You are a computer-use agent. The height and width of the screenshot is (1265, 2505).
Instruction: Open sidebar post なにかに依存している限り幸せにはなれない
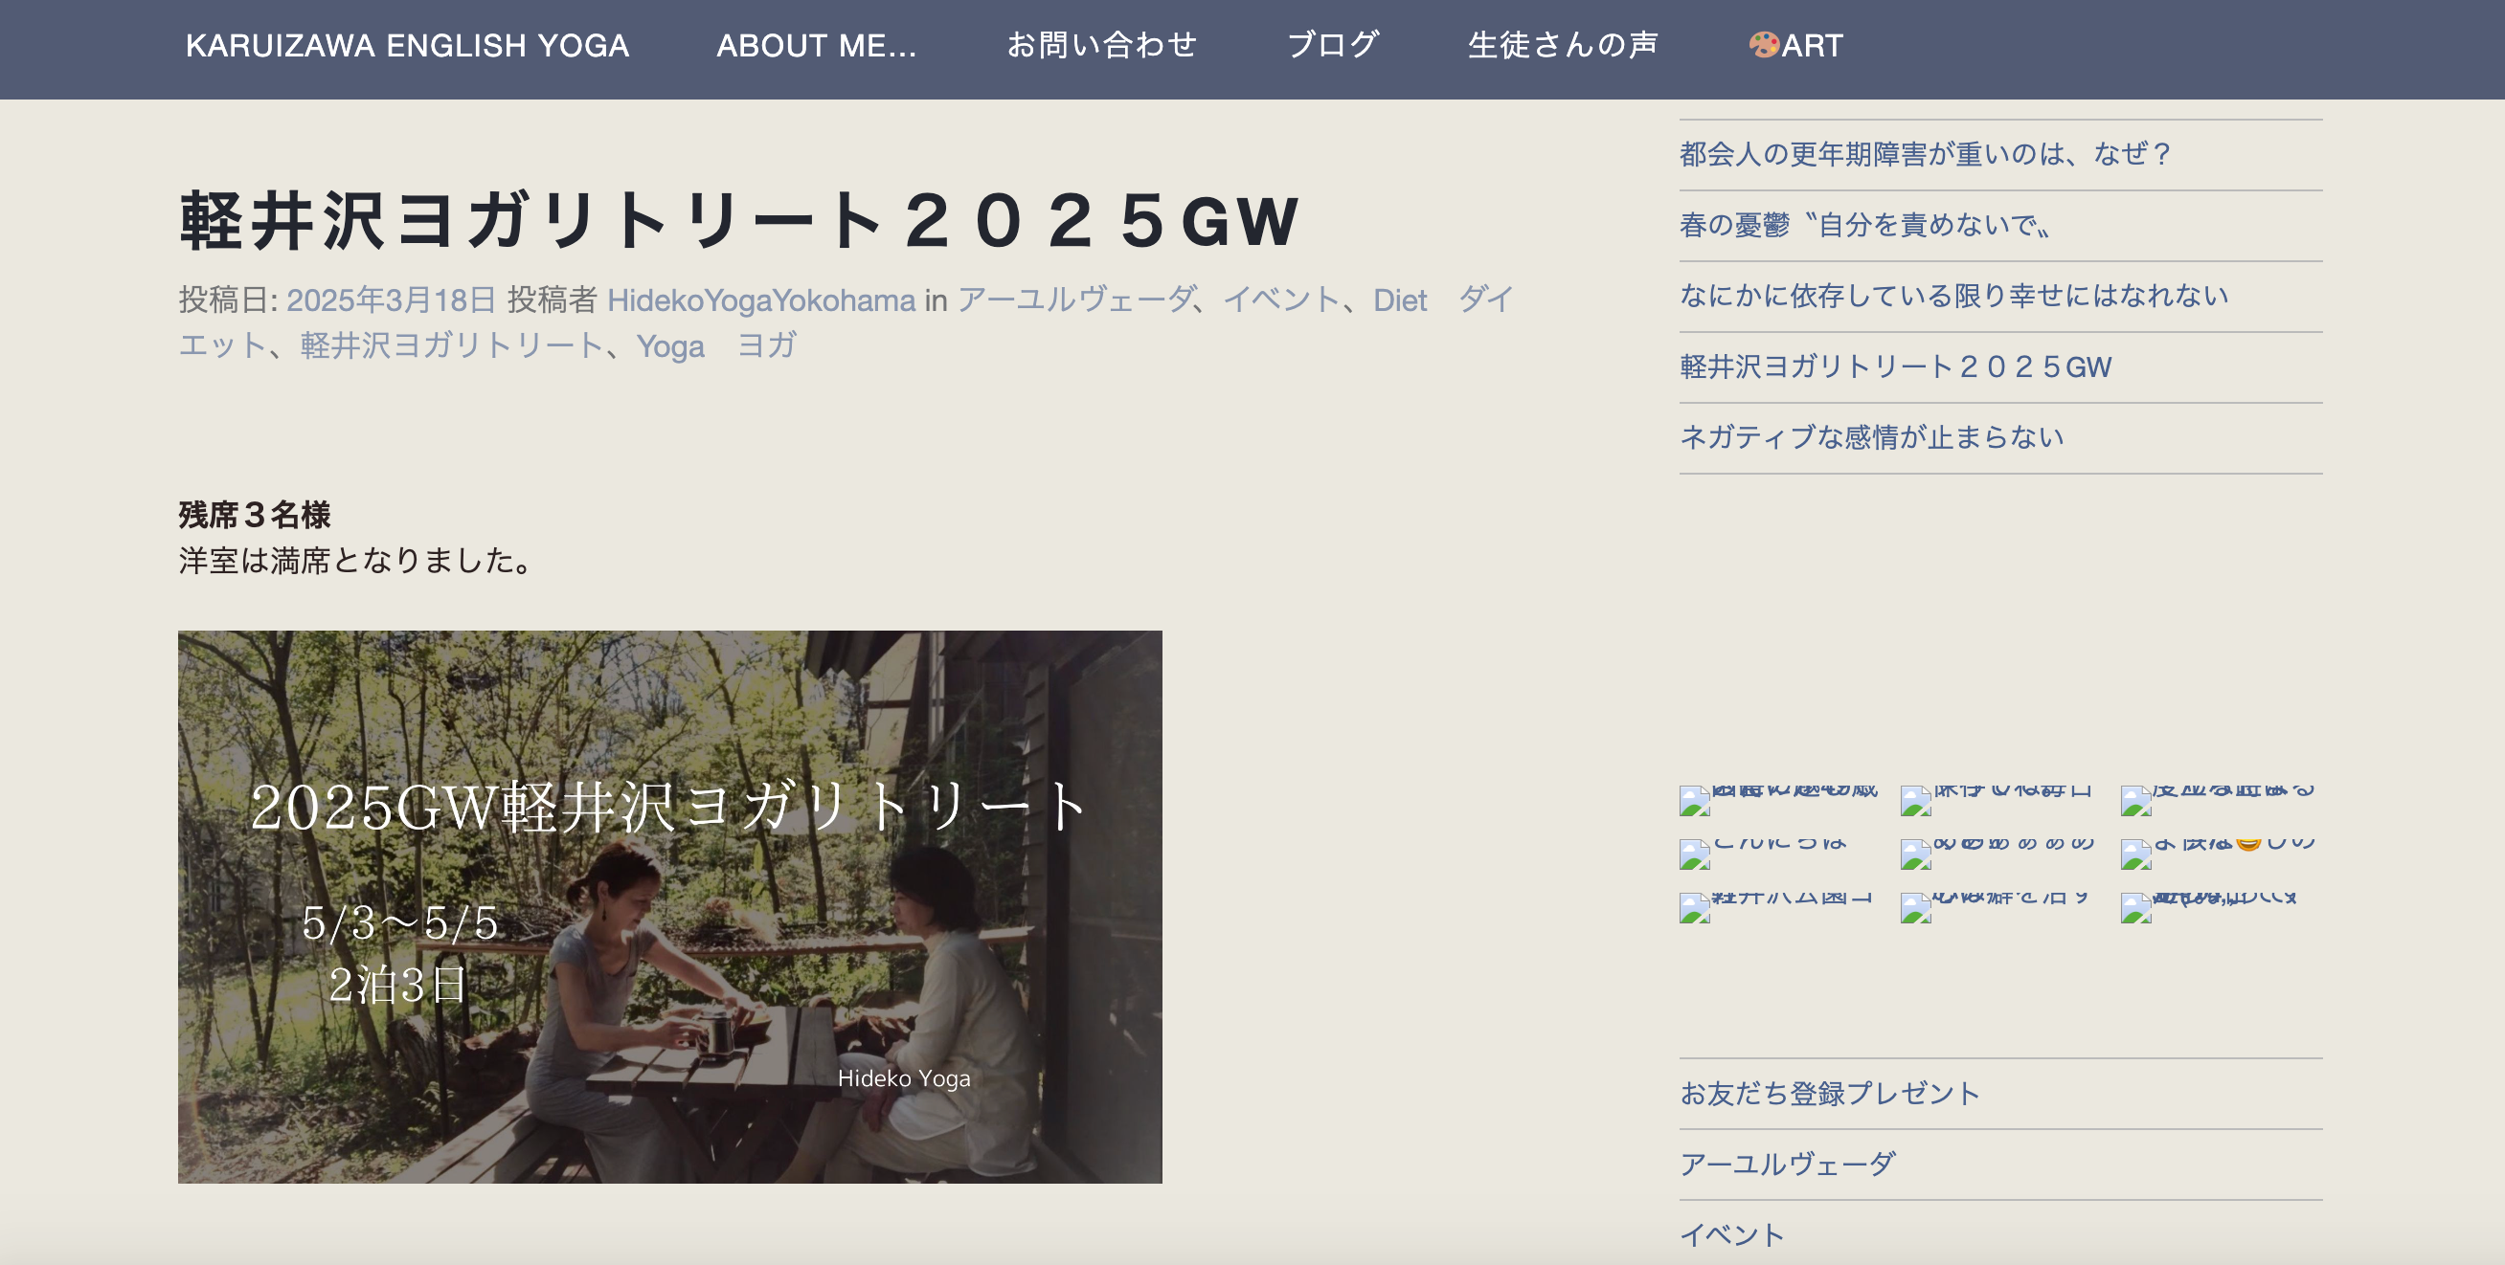pyautogui.click(x=1953, y=296)
